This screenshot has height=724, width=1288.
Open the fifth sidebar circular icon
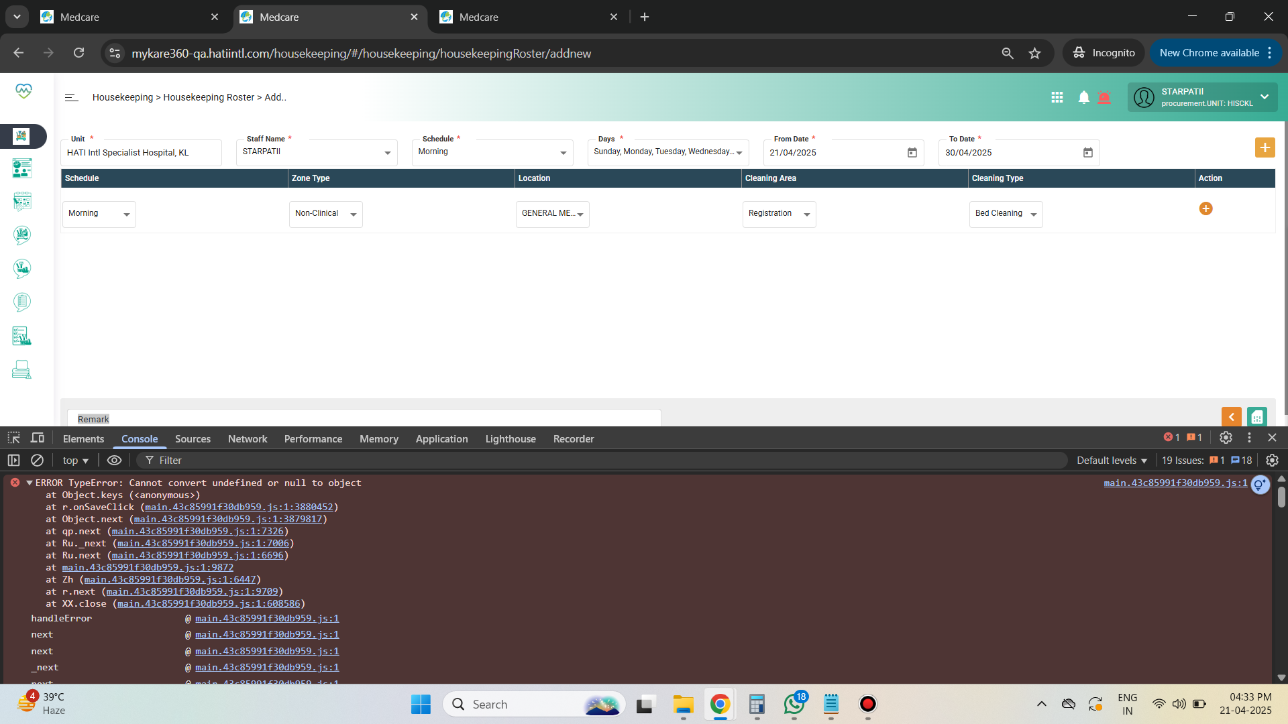[22, 268]
